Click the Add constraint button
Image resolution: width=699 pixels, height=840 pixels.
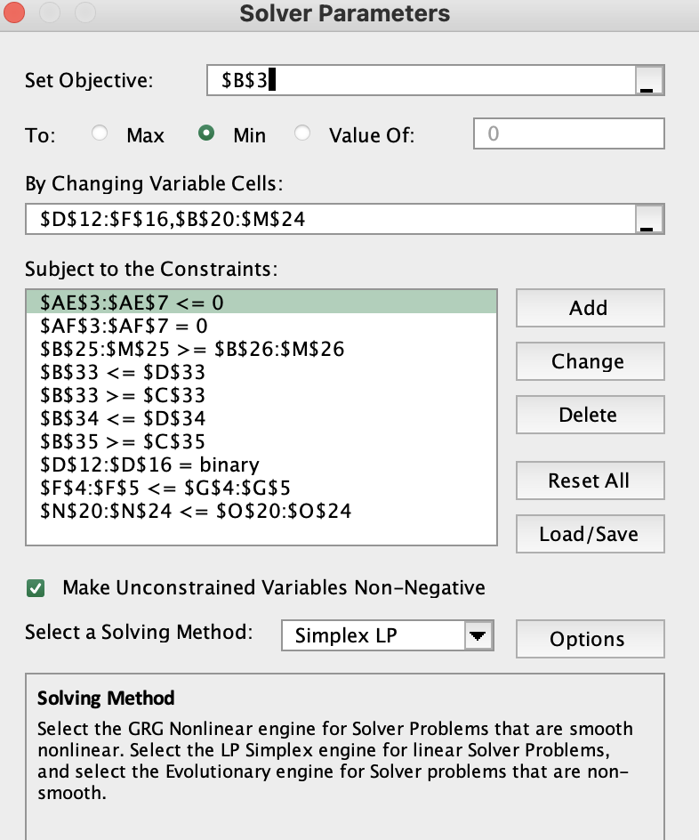coord(589,308)
